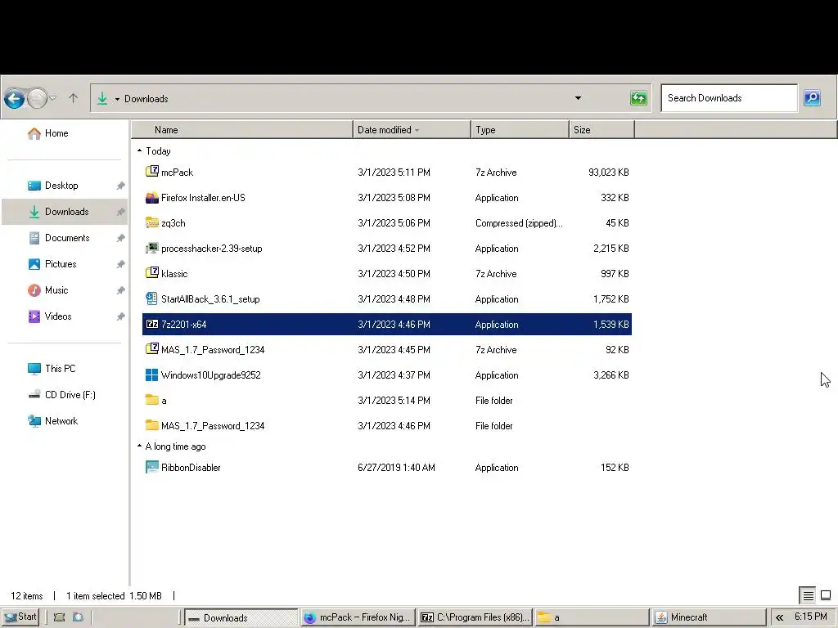The height and width of the screenshot is (628, 838).
Task: Select This PC in the navigation pane
Action: point(52,369)
